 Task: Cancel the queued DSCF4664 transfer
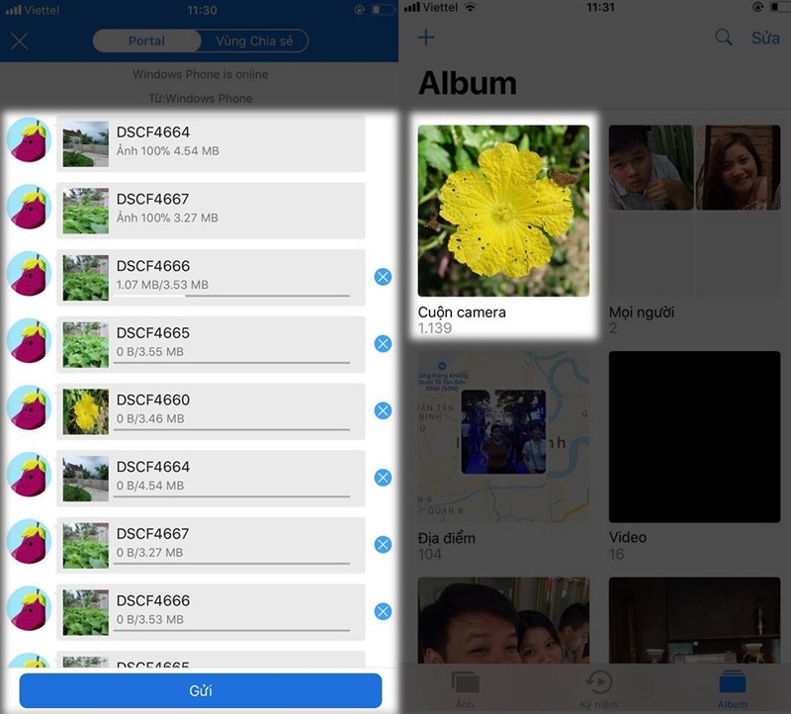click(x=383, y=477)
